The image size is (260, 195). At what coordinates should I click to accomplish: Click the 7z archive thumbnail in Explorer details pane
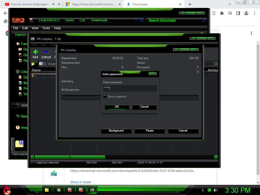click(x=19, y=144)
